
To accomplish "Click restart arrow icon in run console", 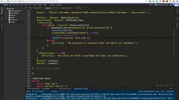I will [x=33, y=91].
